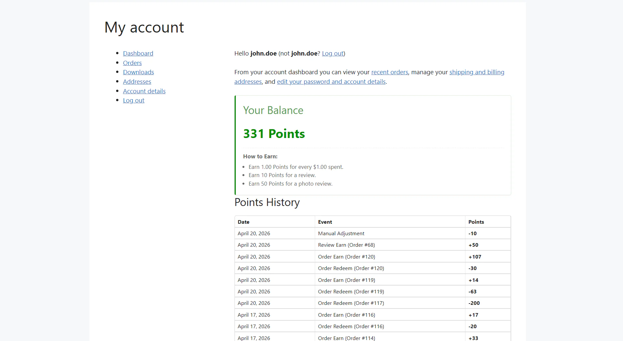Select the Manual Adjustment event cell

point(390,233)
